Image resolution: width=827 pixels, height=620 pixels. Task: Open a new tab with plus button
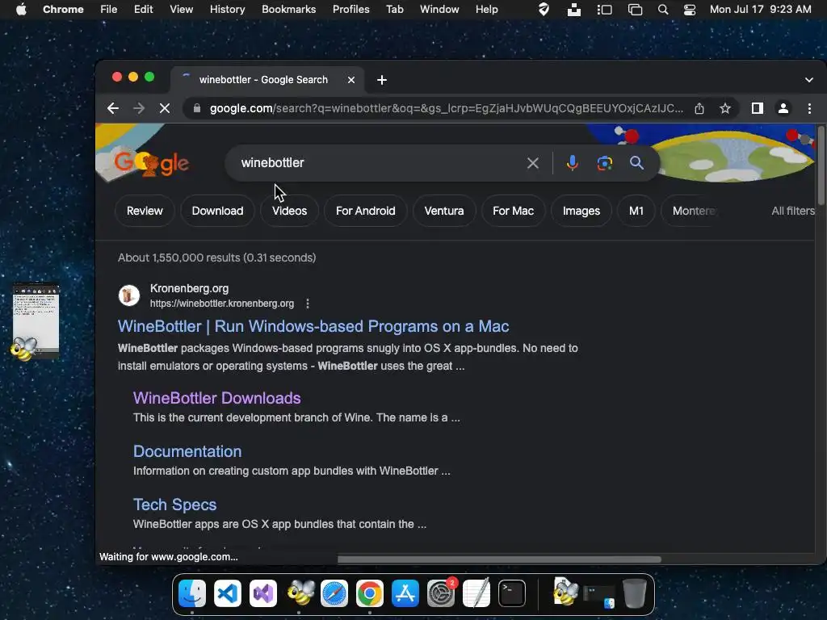(x=382, y=80)
